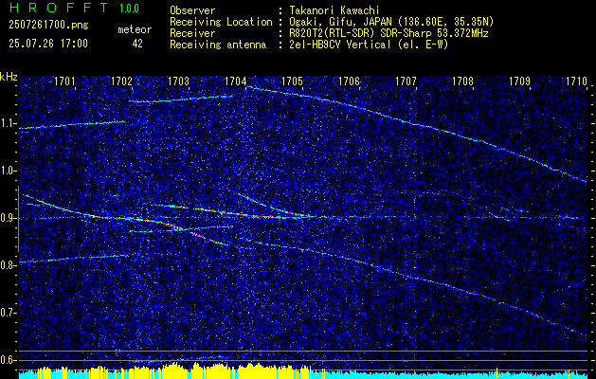
Task: Click the 1702 time marker
Action: (x=121, y=81)
